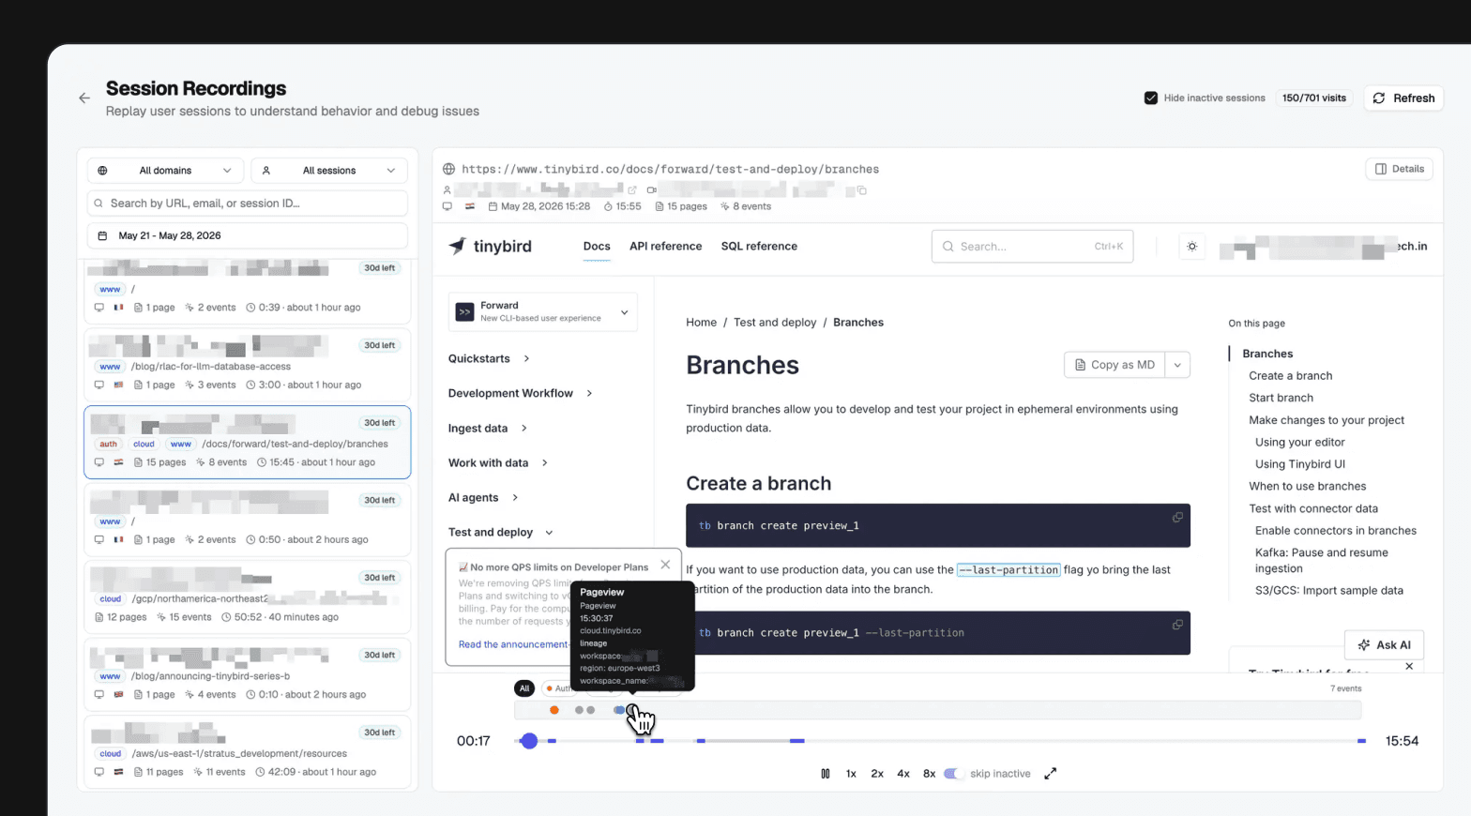
Task: Click the panel icon on the Details button
Action: pyautogui.click(x=1381, y=169)
